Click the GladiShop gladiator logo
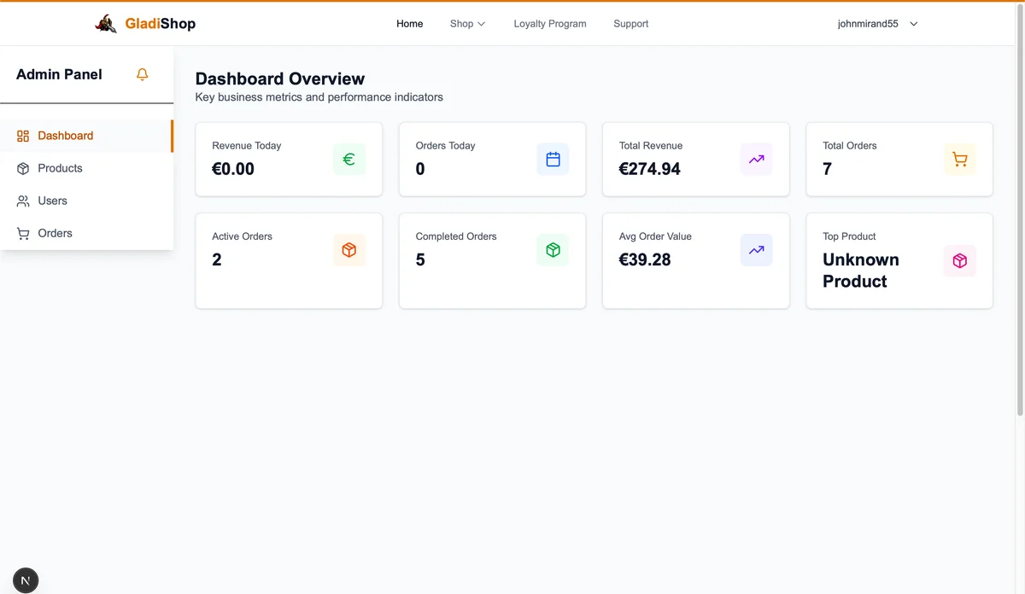1025x594 pixels. (106, 24)
